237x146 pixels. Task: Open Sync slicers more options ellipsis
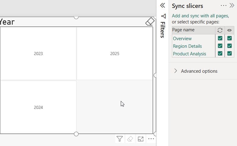click(x=223, y=5)
